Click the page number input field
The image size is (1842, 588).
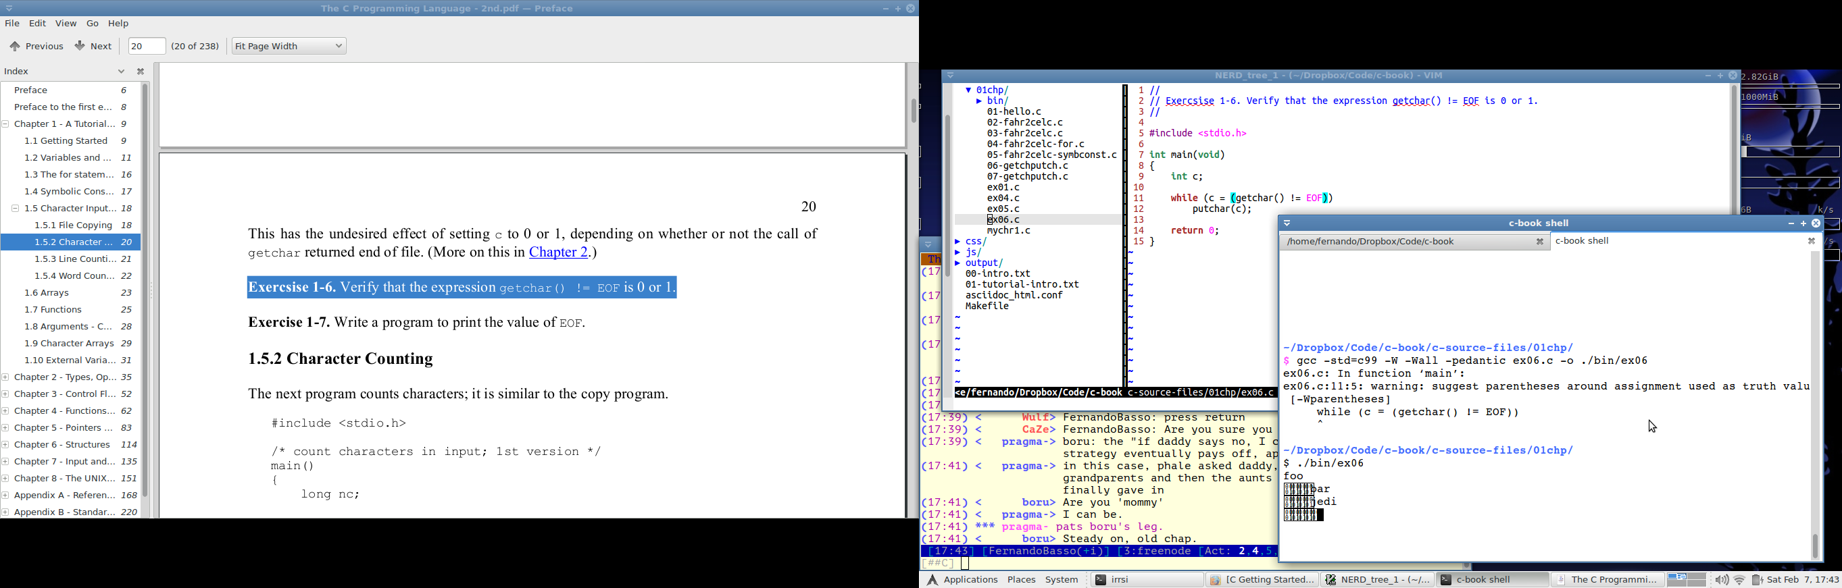pyautogui.click(x=147, y=47)
